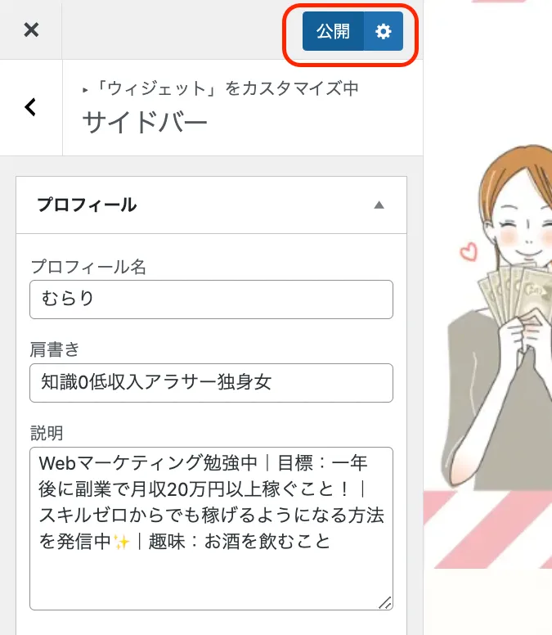Click the プロフィール名 field label
This screenshot has height=635, width=552.
[x=88, y=267]
